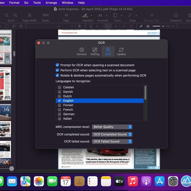Screen dimensions: 191x191
Task: Switch to the Editing preferences tab
Action: [x=95, y=51]
